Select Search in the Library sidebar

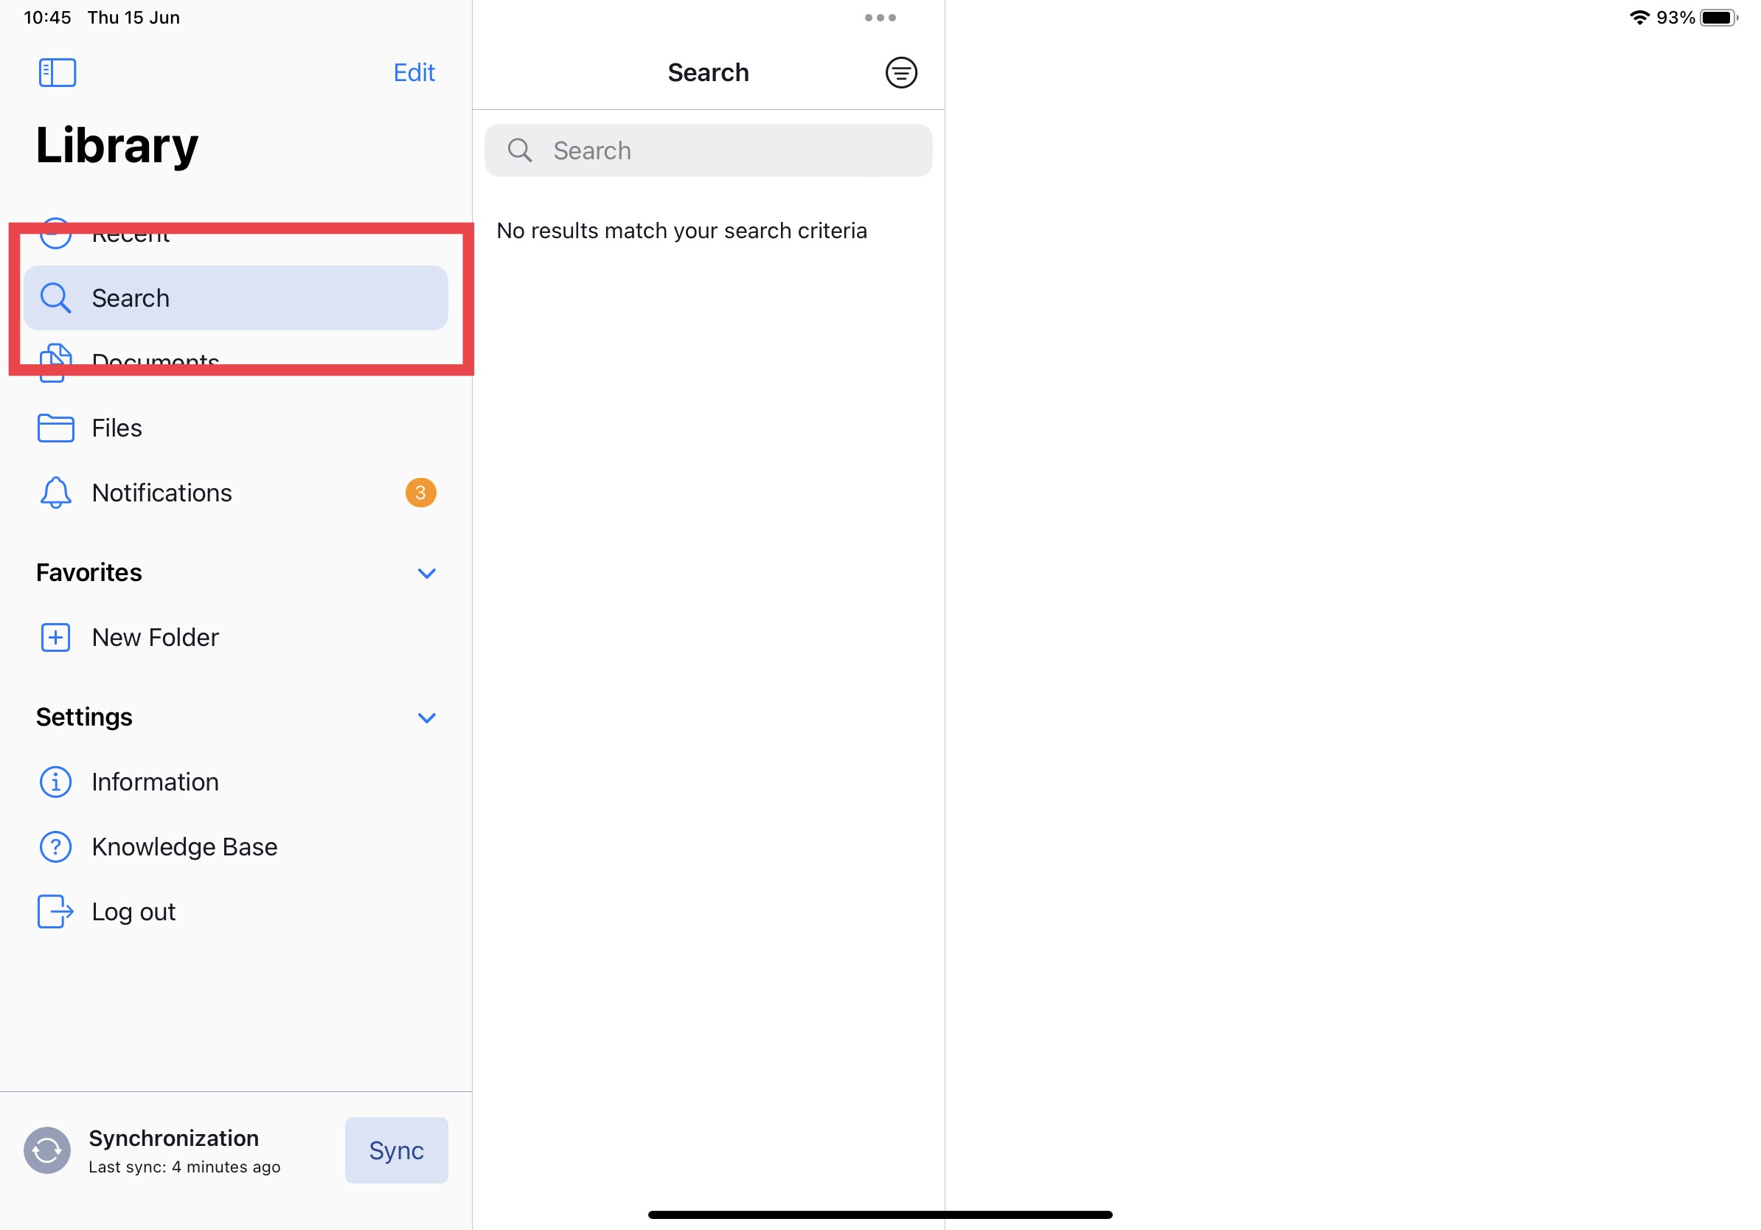click(x=235, y=297)
